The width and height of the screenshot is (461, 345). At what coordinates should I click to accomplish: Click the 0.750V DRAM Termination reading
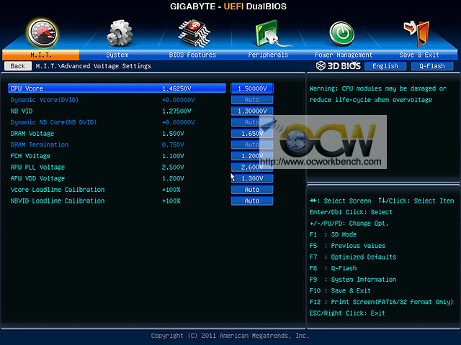coord(173,144)
